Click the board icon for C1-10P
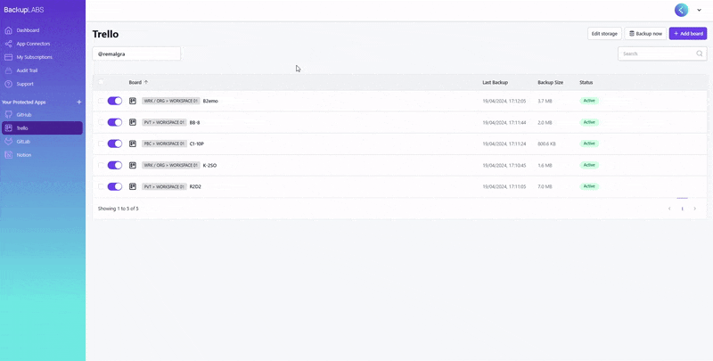 133,144
